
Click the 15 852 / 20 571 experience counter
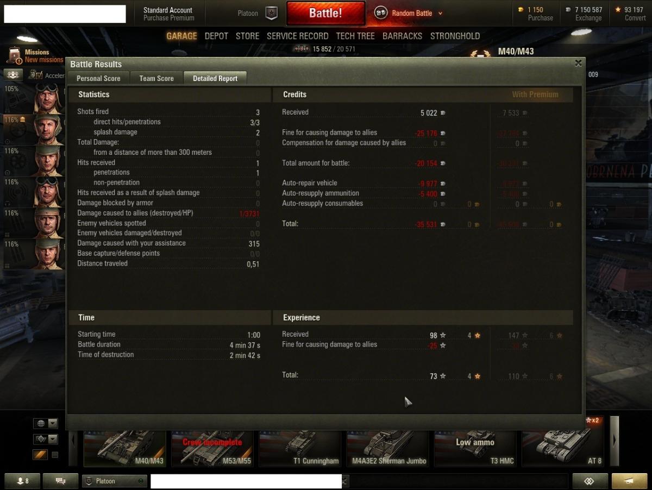click(334, 49)
